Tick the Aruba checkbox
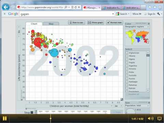Viewport: 164px width, 123px height. coord(127,72)
